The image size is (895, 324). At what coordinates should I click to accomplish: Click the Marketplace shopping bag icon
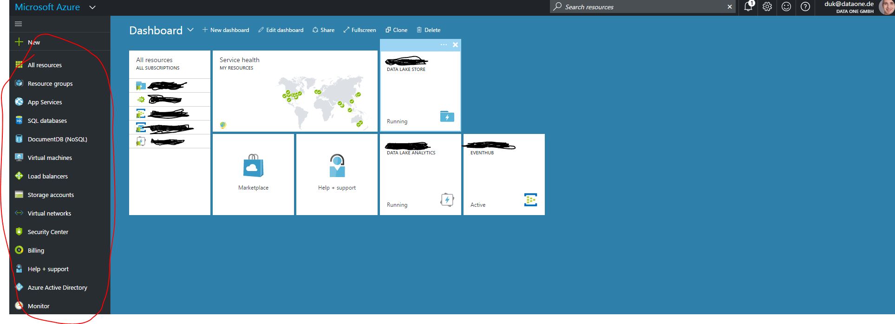[x=253, y=166]
